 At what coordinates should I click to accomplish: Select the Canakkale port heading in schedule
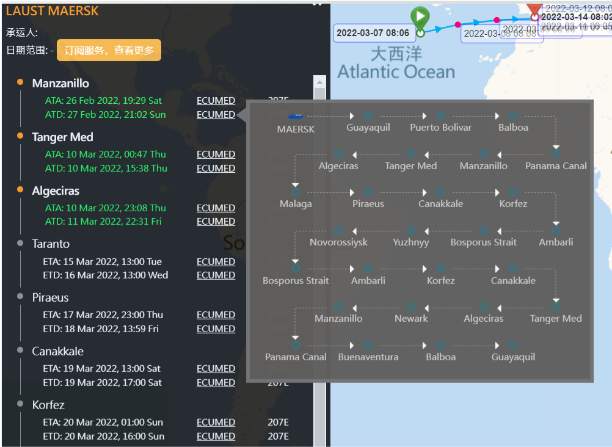[58, 351]
